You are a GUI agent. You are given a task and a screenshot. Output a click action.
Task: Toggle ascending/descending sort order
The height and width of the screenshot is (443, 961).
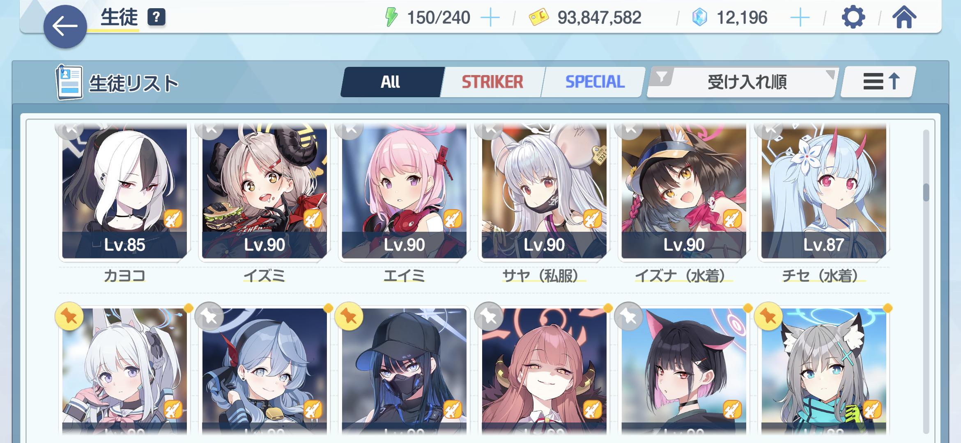[878, 82]
